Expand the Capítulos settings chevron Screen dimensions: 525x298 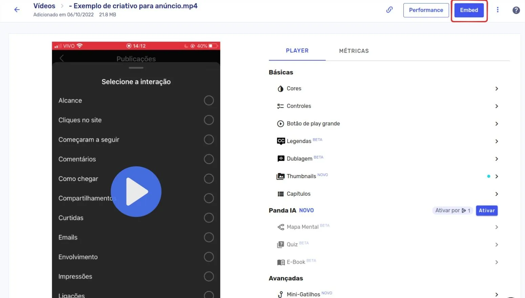497,194
